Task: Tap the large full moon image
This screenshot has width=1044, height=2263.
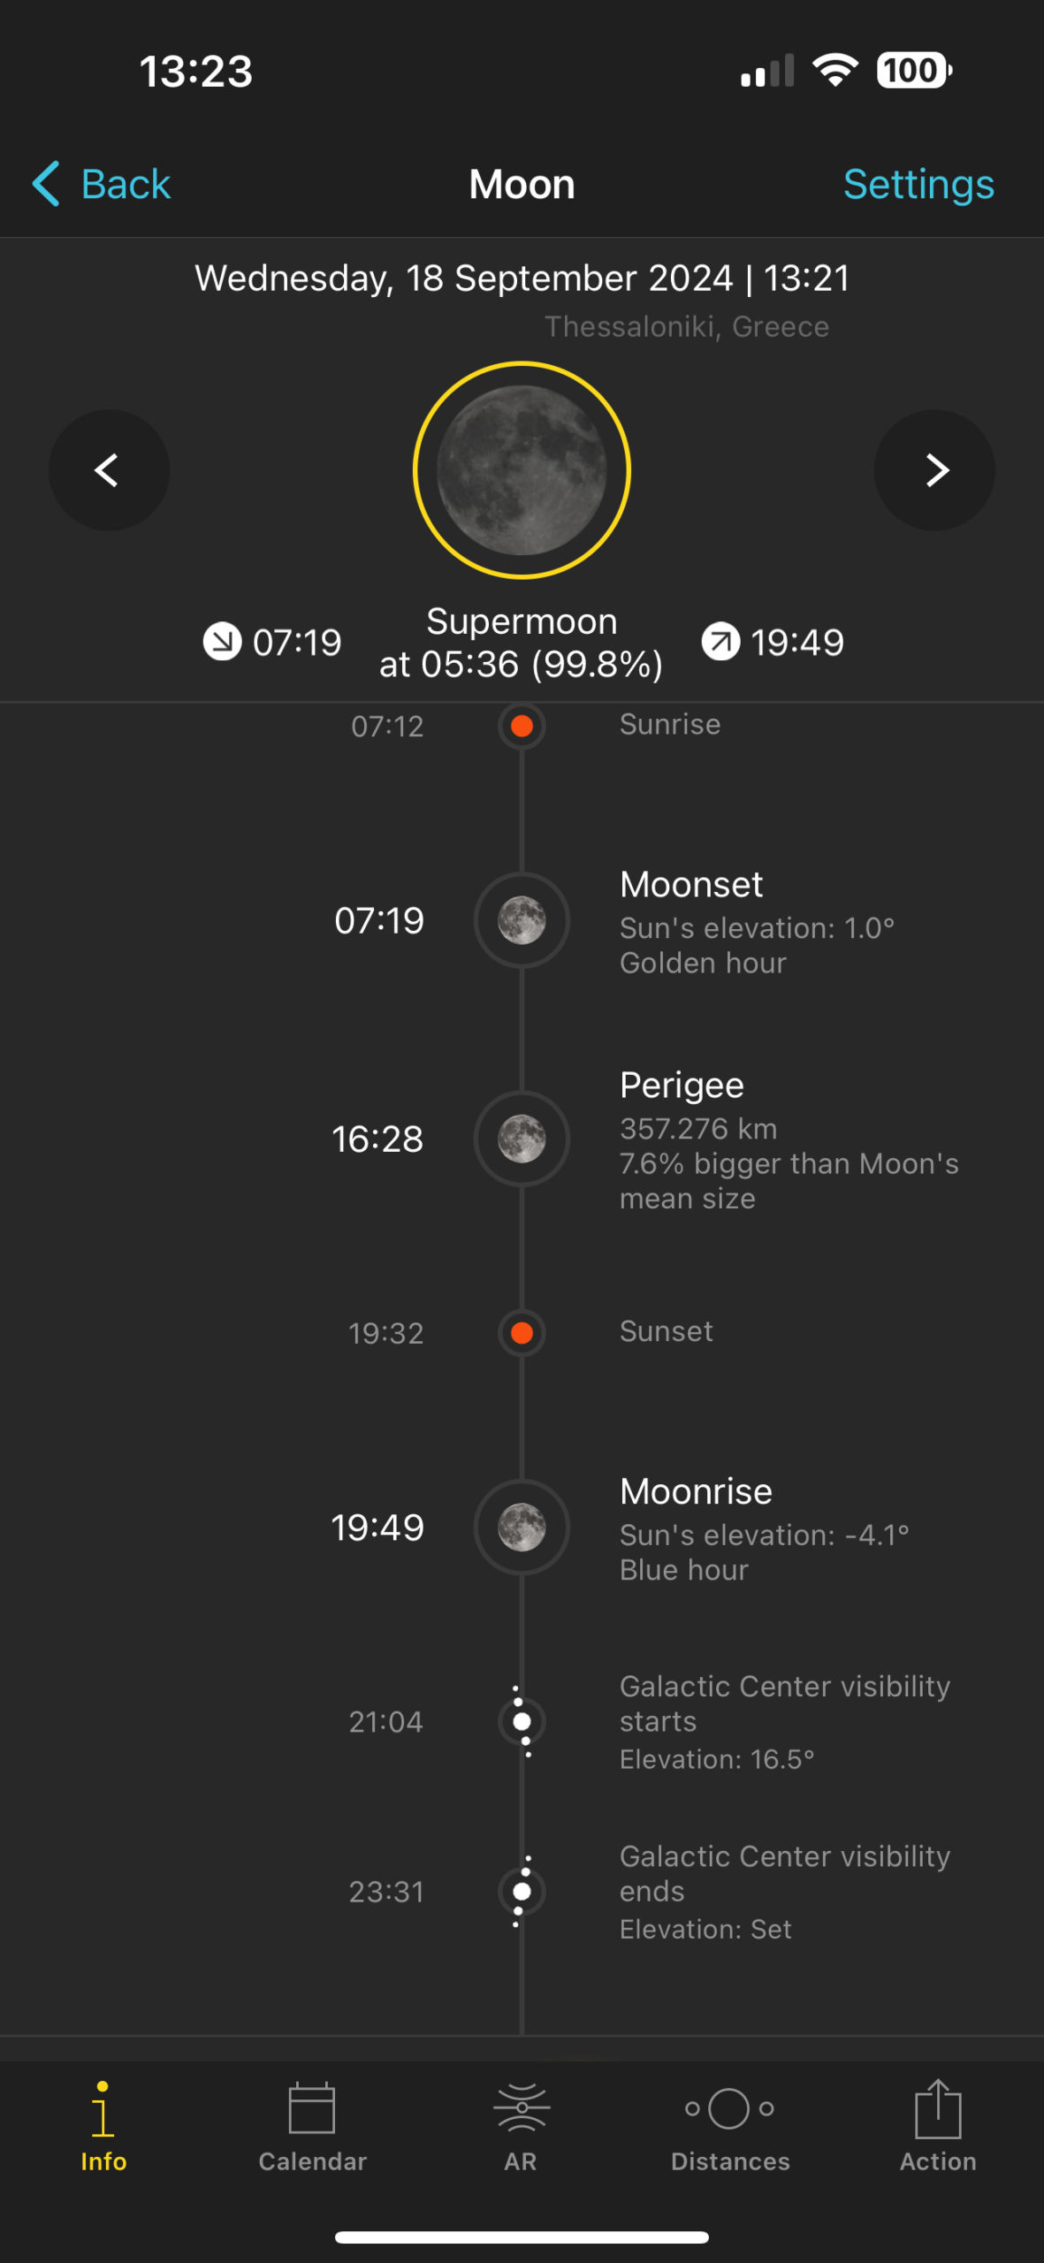Action: (x=522, y=470)
